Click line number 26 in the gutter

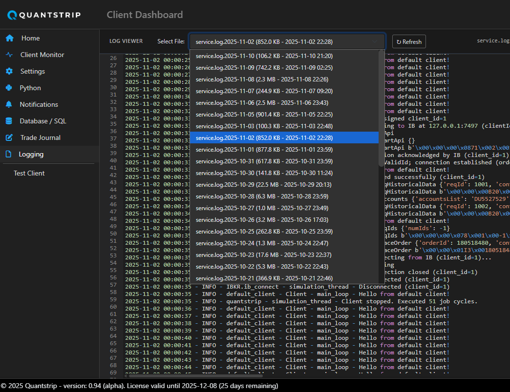[x=113, y=58]
